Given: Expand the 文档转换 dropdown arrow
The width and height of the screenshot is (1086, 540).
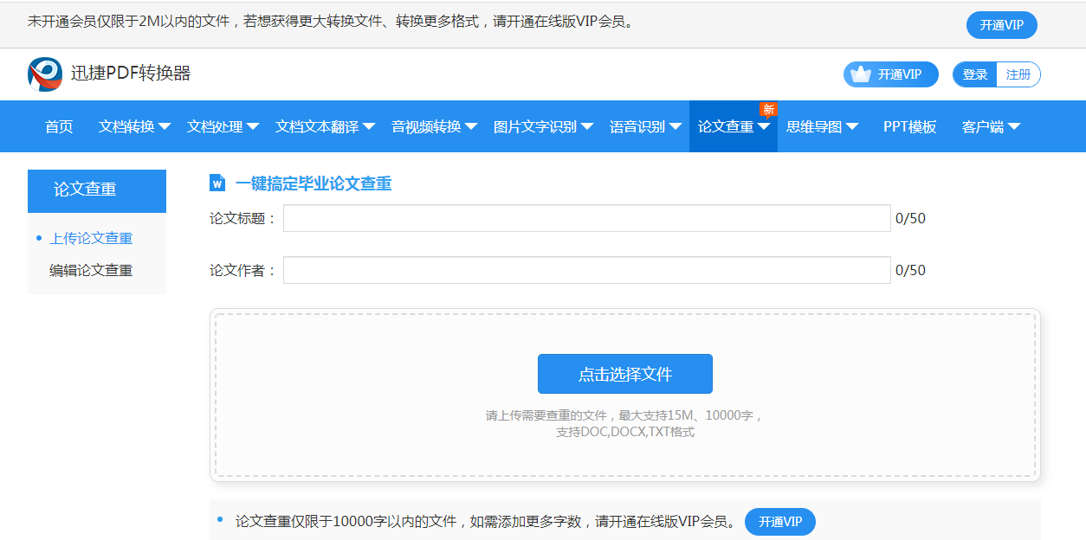Looking at the screenshot, I should point(165,126).
